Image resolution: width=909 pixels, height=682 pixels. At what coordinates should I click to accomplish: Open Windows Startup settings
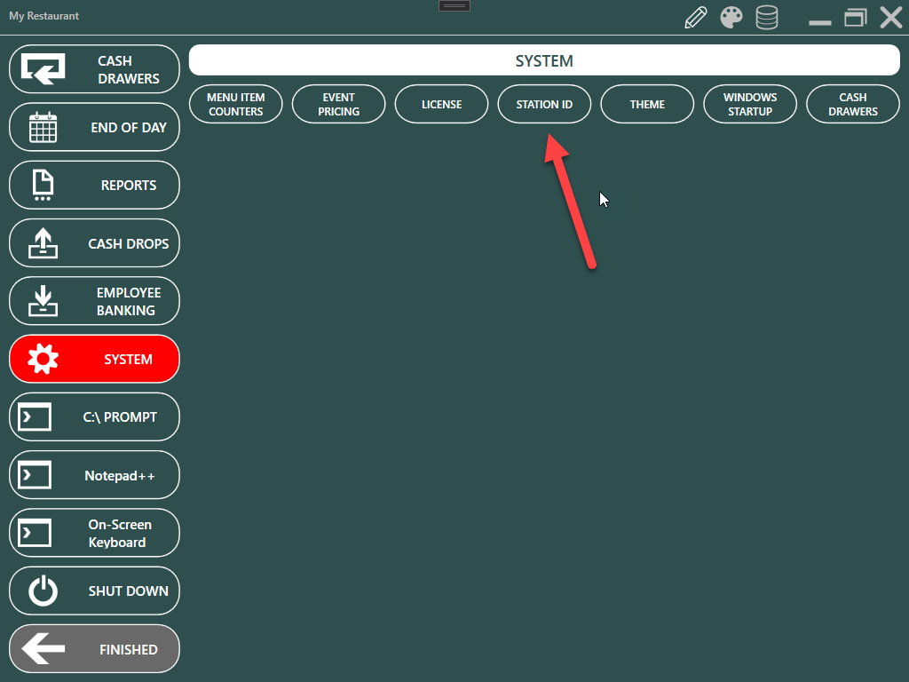(x=750, y=105)
